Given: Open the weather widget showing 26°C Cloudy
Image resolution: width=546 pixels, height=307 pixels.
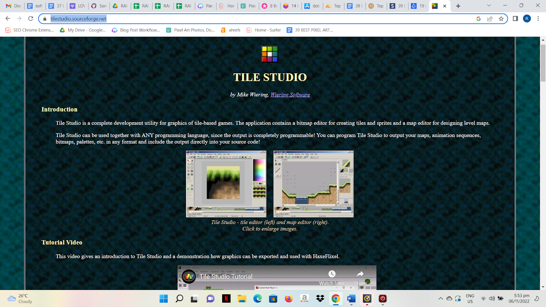Looking at the screenshot, I should [20, 298].
